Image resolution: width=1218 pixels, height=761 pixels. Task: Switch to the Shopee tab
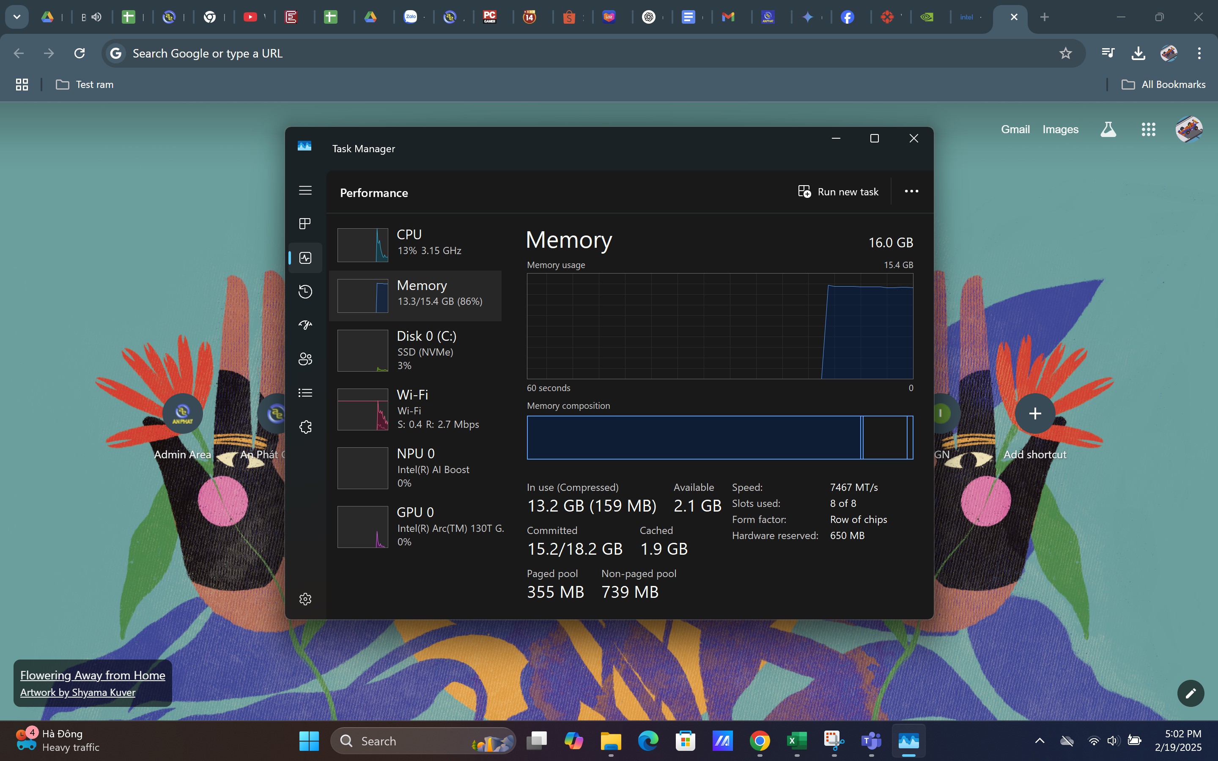[x=569, y=17]
